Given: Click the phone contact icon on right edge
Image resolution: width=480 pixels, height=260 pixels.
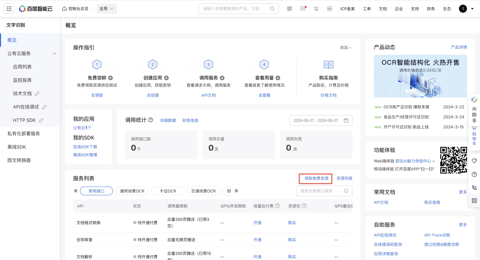Looking at the screenshot, I should coord(474,187).
